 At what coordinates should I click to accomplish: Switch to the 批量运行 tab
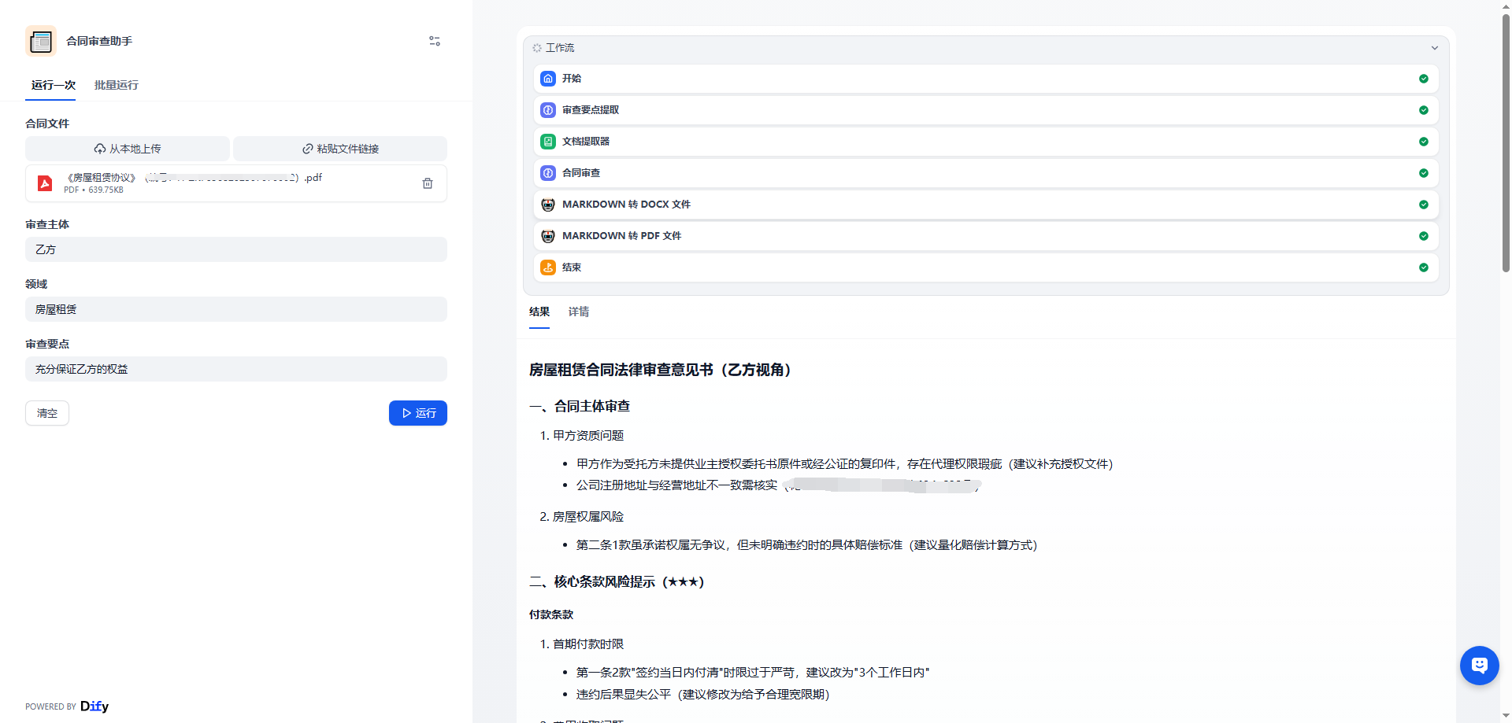coord(117,85)
